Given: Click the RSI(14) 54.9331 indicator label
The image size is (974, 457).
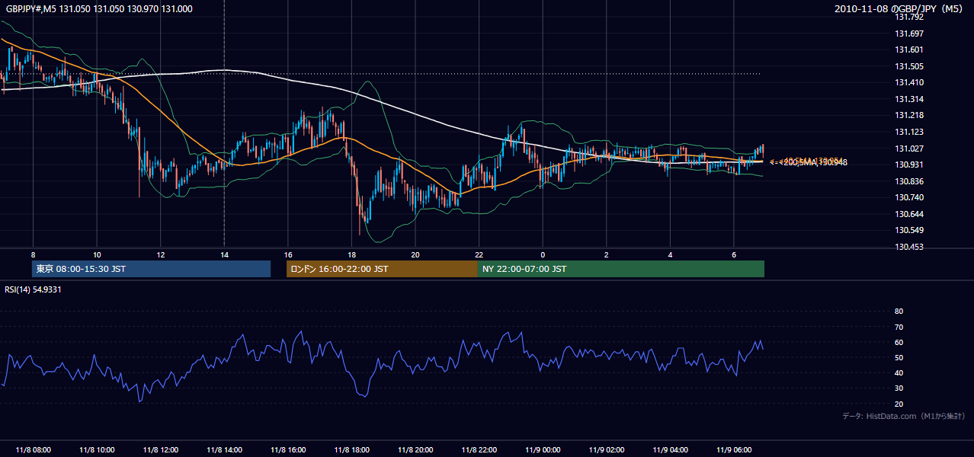Looking at the screenshot, I should pos(34,289).
